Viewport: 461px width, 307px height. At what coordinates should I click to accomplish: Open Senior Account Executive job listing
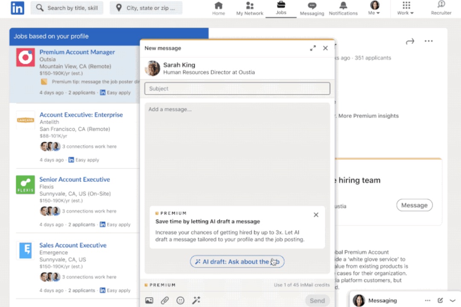(75, 179)
